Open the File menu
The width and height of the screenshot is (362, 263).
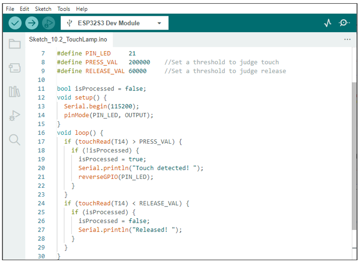coord(10,9)
